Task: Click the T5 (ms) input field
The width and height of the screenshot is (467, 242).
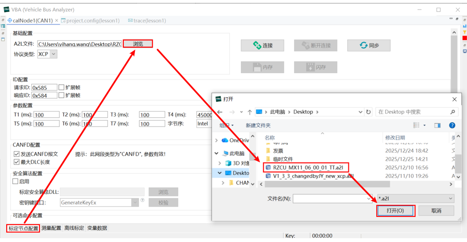Action: (x=46, y=124)
